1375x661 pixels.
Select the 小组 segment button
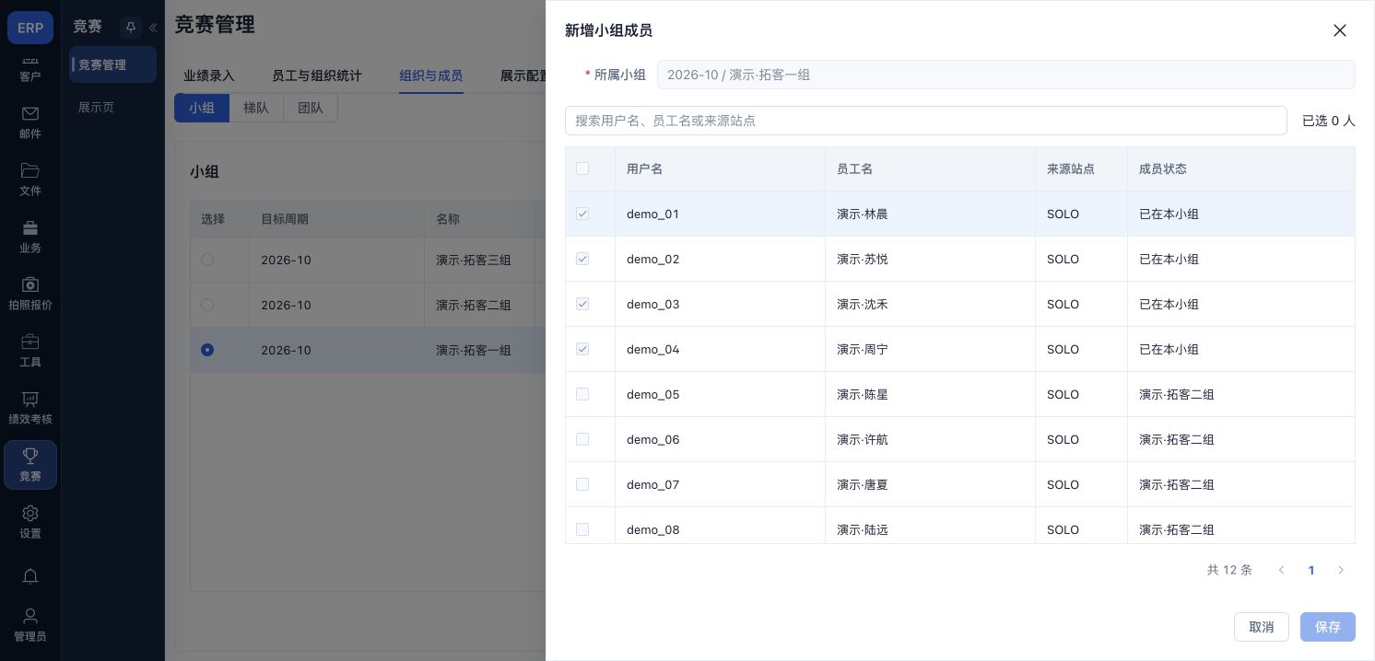click(202, 108)
